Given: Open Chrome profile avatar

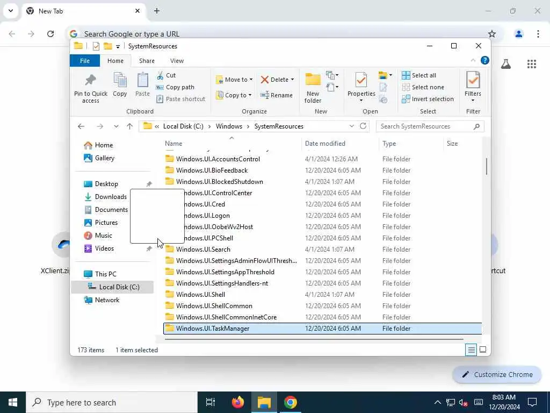Looking at the screenshot, I should point(518,34).
